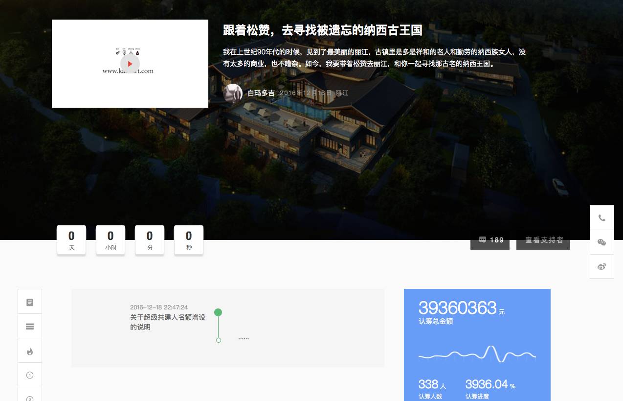Screen dimensions: 623x401
Task: Share the project via the WeChat icon
Action: pos(602,242)
